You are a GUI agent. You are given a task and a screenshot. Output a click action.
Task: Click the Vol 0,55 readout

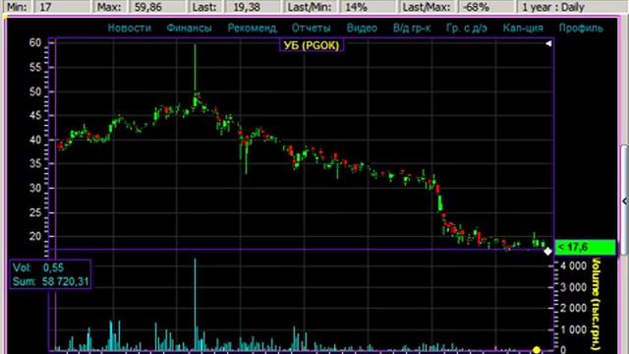tap(38, 267)
